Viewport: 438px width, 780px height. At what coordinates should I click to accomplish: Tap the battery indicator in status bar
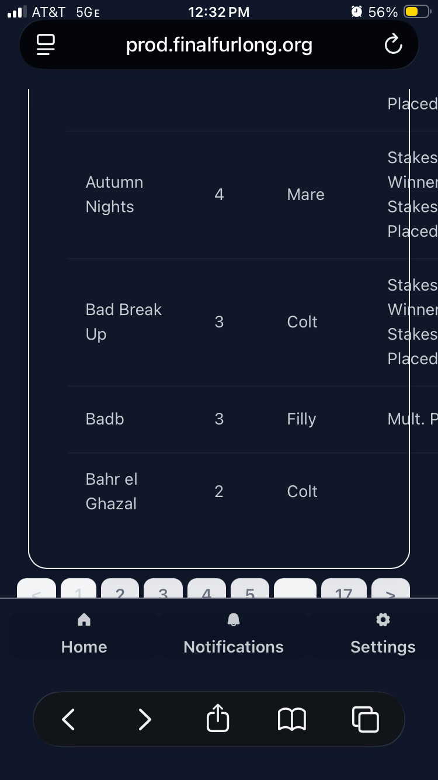click(x=417, y=12)
